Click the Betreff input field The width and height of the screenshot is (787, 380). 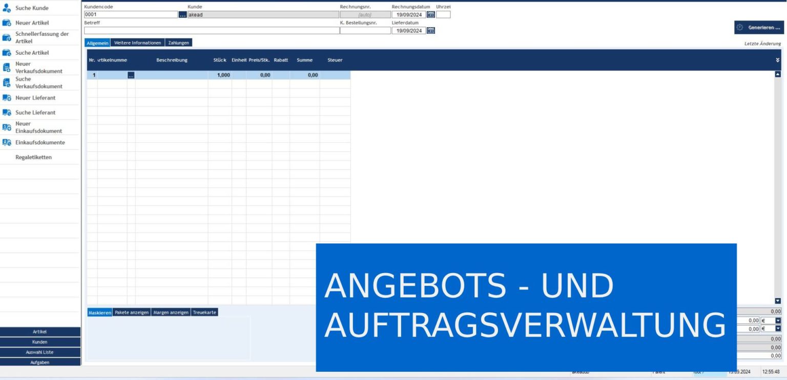(x=212, y=31)
